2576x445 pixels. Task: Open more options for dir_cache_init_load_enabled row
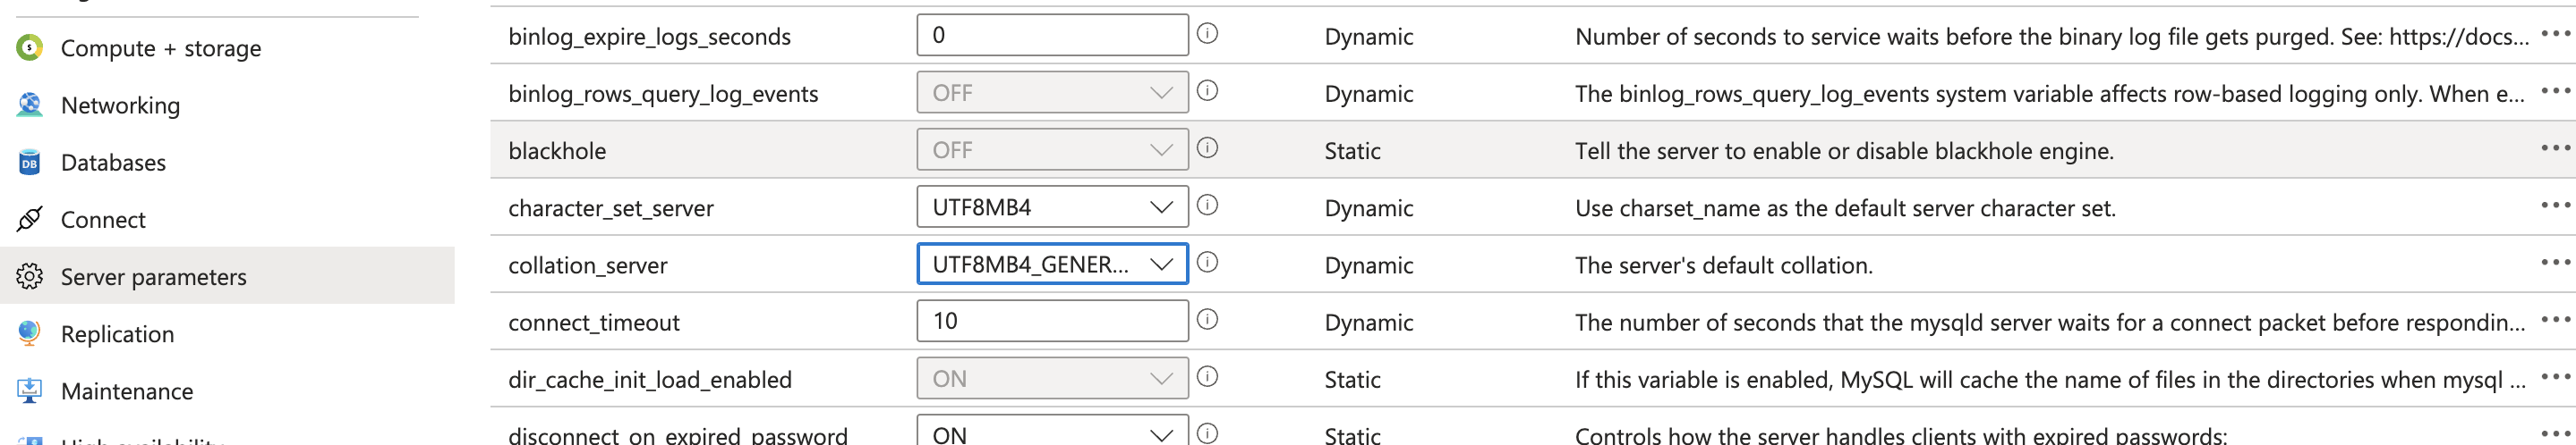pos(2555,376)
